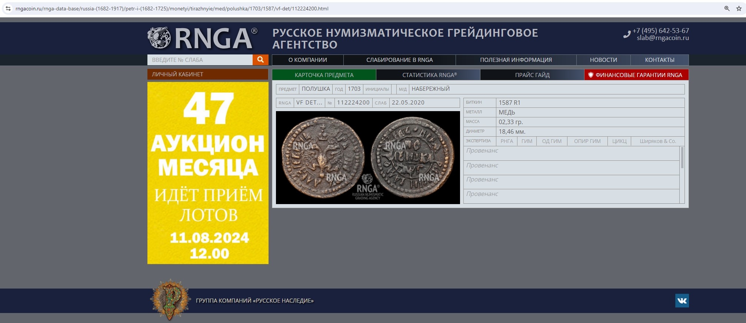Image resolution: width=746 pixels, height=323 pixels.
Task: Click the ЛИЧНЫЙ КАБИНЕТ button
Action: [x=207, y=74]
